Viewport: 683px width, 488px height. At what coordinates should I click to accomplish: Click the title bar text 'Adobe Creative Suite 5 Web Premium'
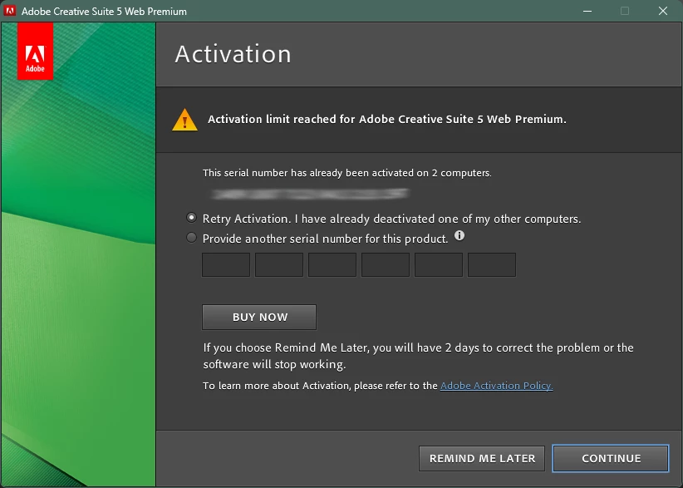[104, 12]
